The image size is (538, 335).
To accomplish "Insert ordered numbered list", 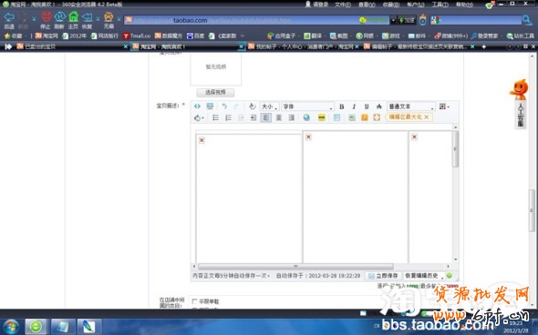I will tap(228, 117).
